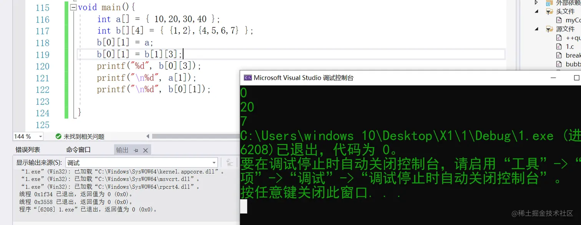Viewport: 581px width, 225px height.
Task: Click the bubb source file icon
Action: pos(559,64)
